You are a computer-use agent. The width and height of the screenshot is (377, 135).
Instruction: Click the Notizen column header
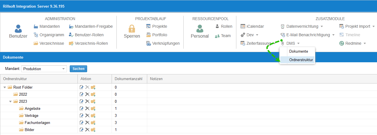coord(262,79)
